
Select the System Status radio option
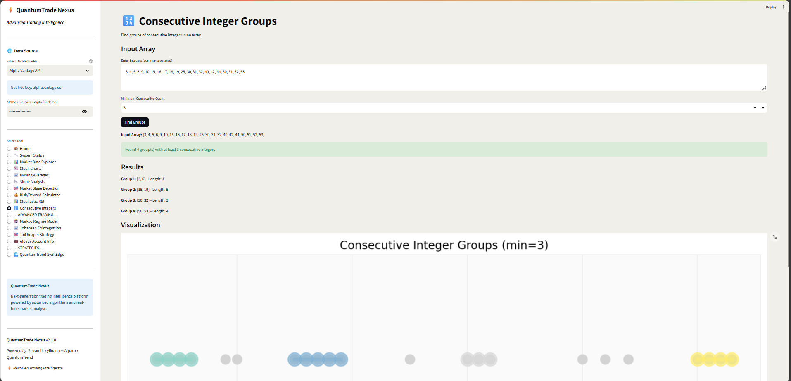[x=9, y=155]
